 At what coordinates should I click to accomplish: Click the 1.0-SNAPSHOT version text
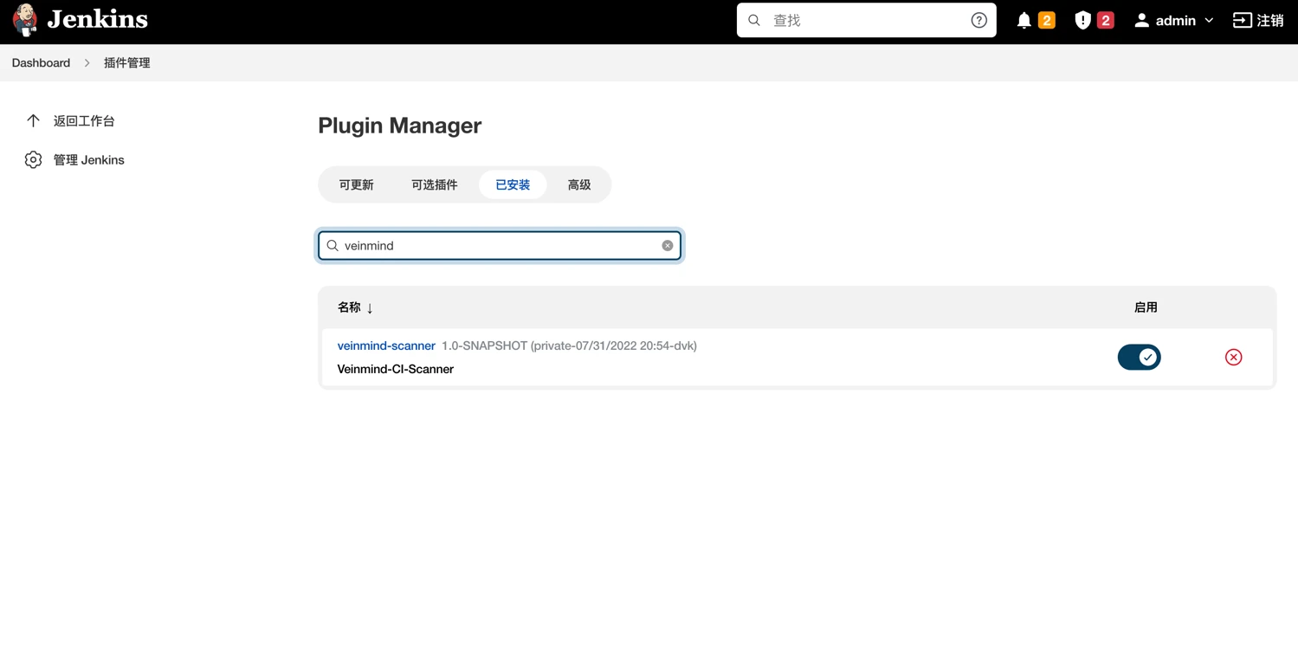tap(569, 345)
